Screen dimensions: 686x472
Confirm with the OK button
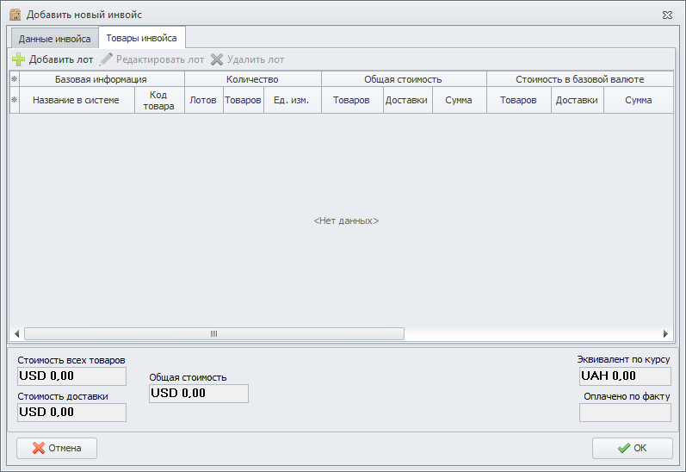tap(632, 448)
